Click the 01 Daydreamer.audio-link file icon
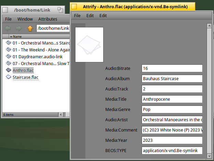Screen dimensions: 214x161 point(9,57)
